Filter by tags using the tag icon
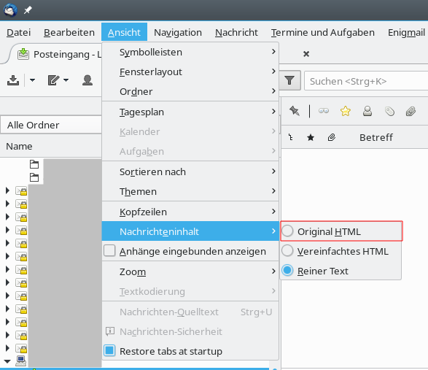The image size is (428, 370). pos(389,111)
